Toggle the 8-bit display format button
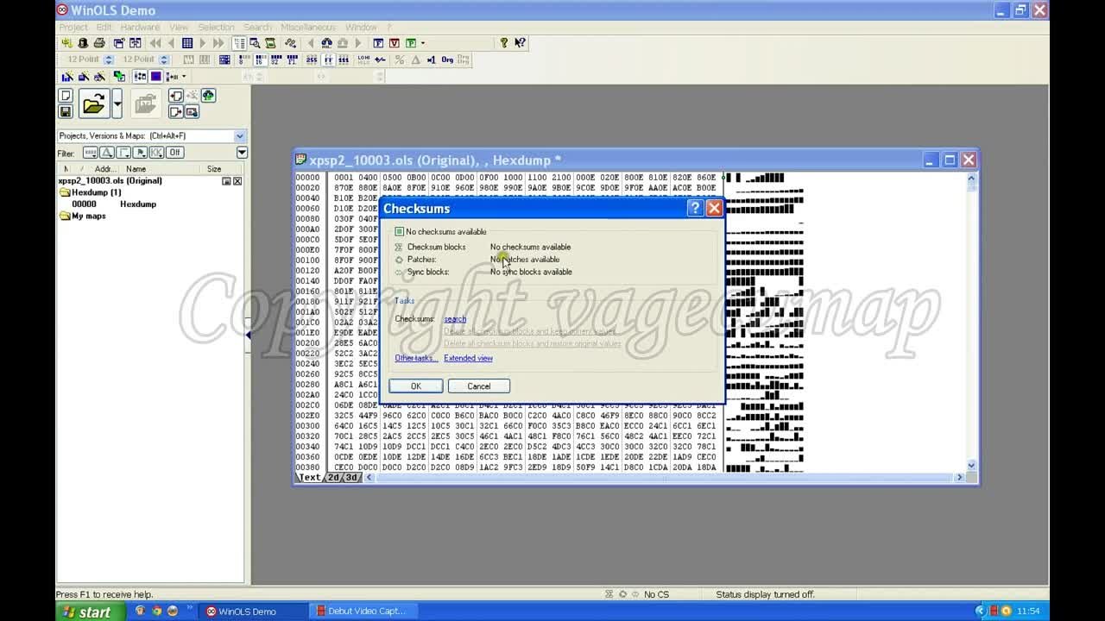Screen dimensions: 1105x621 (243, 60)
